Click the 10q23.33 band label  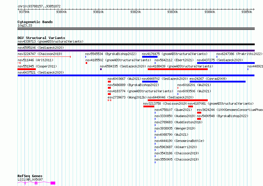coord(25,26)
